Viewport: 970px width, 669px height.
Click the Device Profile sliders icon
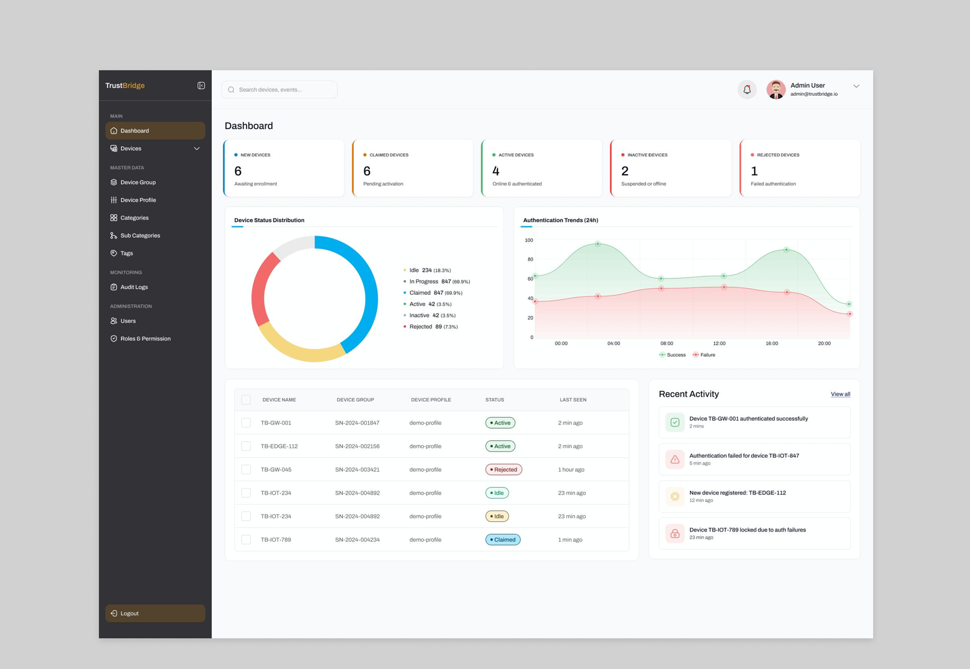pos(114,200)
